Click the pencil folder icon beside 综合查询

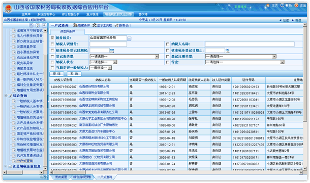tap(10, 96)
